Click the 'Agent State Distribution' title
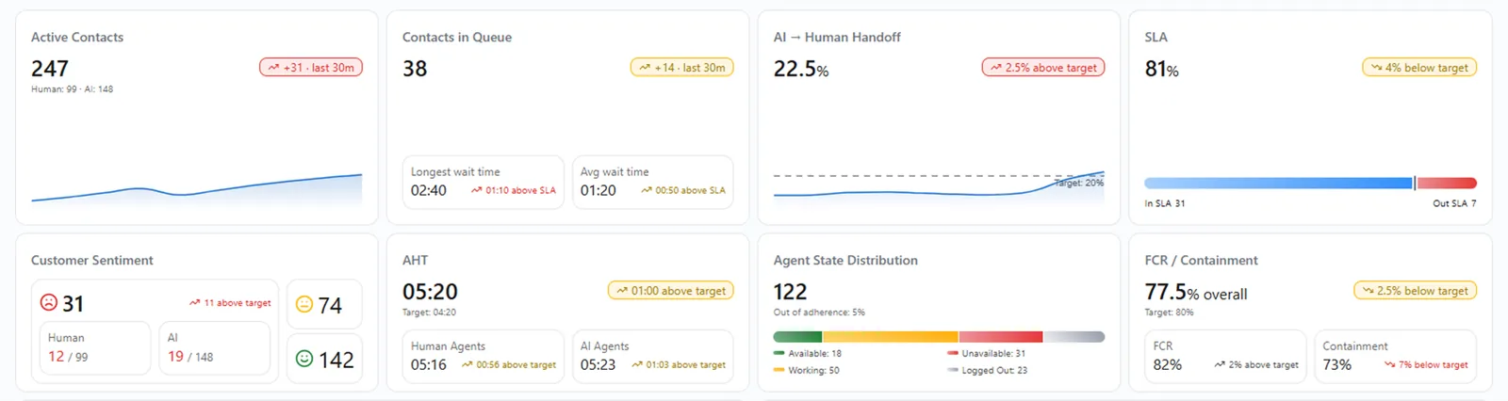Image resolution: width=1508 pixels, height=401 pixels. 845,261
